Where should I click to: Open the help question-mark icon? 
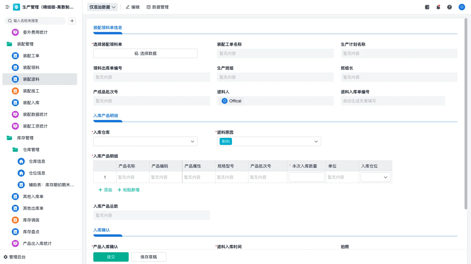[450, 7]
